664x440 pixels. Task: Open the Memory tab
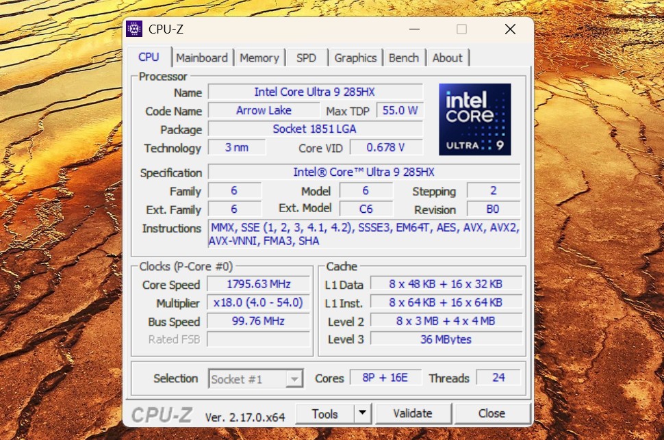[259, 57]
